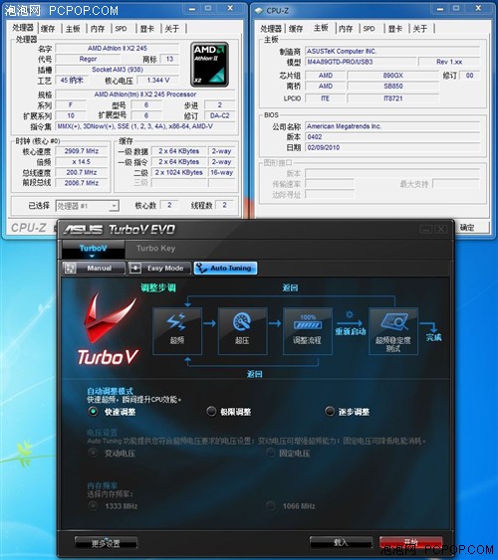Image resolution: width=498 pixels, height=560 pixels.
Task: Click the Manual mode button
Action: [94, 269]
